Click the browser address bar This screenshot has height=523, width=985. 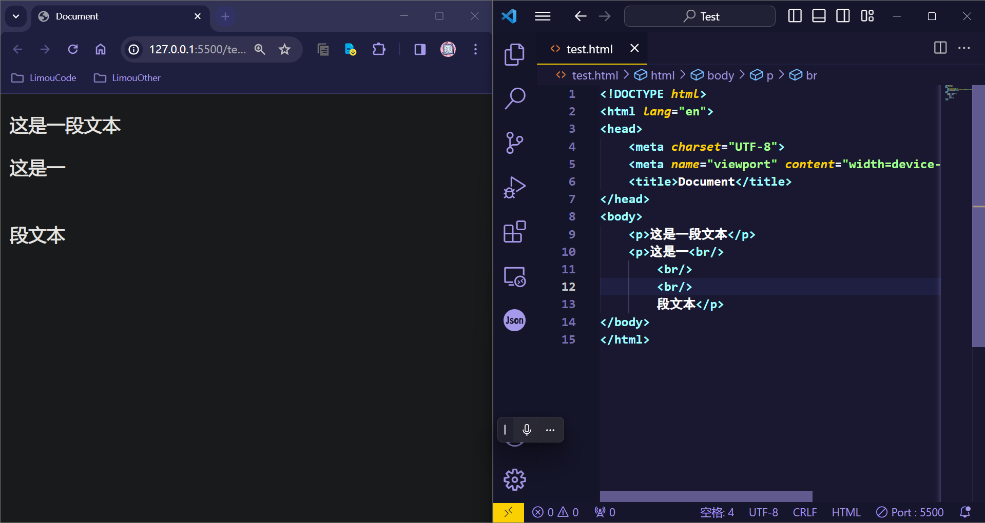click(197, 49)
